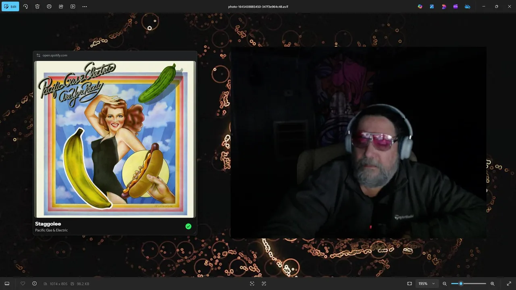Minimize the Photos window
This screenshot has width=516, height=290.
pos(484,6)
